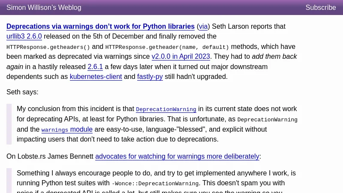This screenshot has width=343, height=193.
Task: Open the "warnings module" link
Action: pyautogui.click(x=67, y=130)
